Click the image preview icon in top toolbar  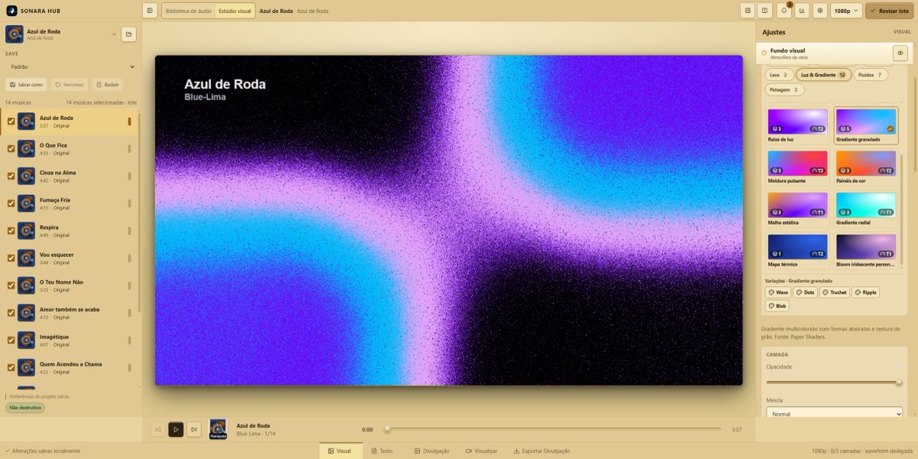747,11
